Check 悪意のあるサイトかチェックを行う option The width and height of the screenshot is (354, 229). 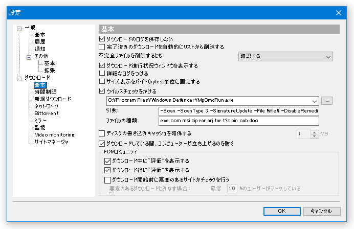click(107, 180)
